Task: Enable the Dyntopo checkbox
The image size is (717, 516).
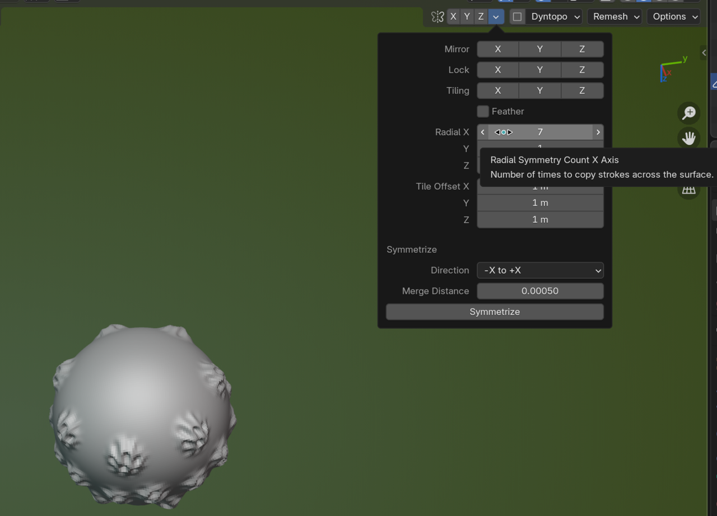Action: click(517, 17)
